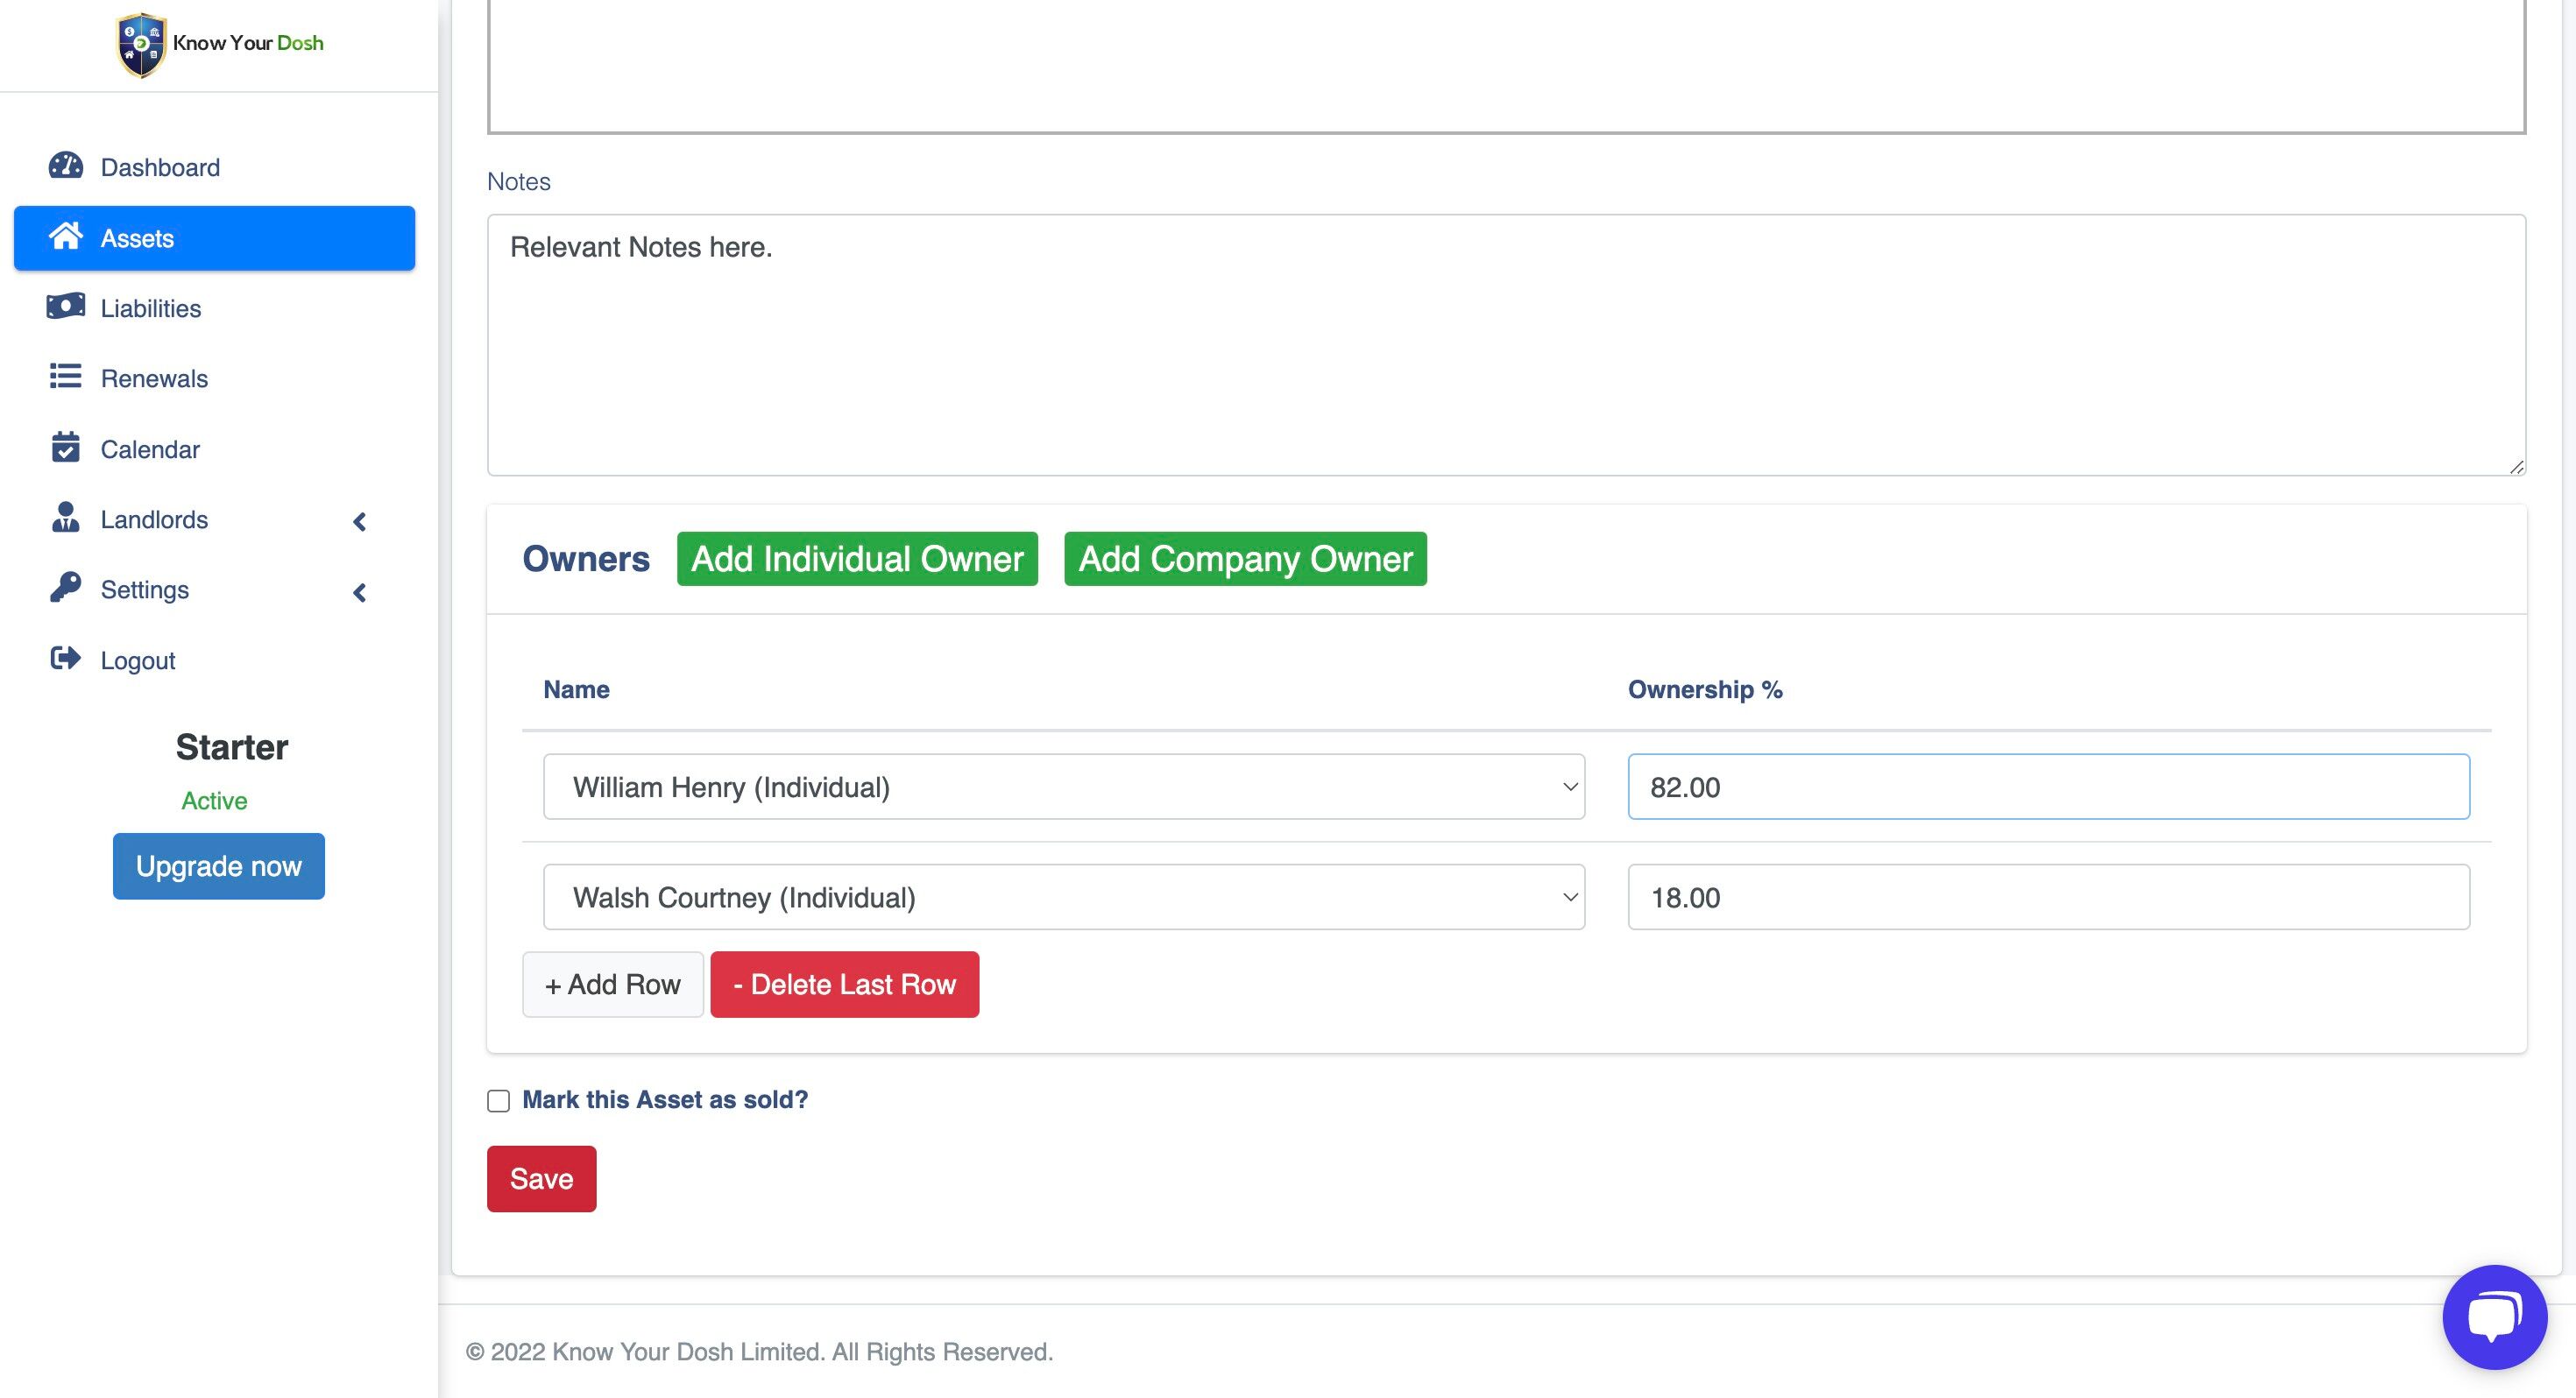Open the William Henry owner dropdown
The width and height of the screenshot is (2576, 1398).
click(x=1063, y=787)
